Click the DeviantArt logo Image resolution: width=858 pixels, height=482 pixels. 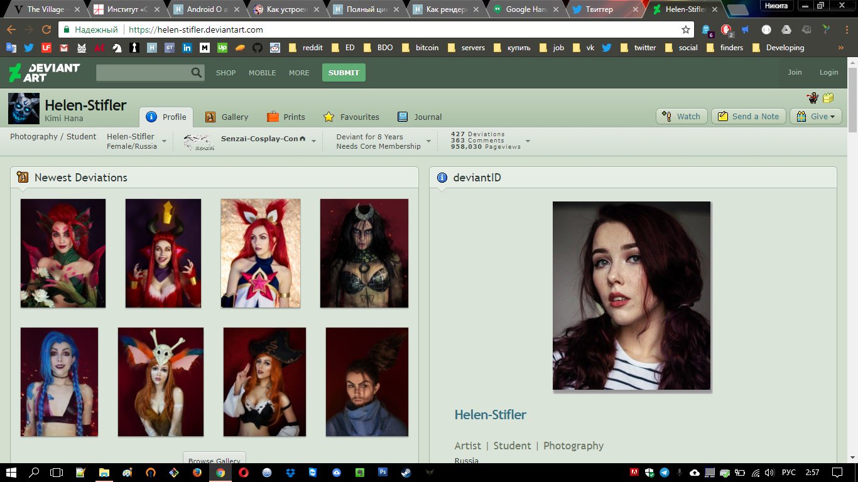point(44,72)
